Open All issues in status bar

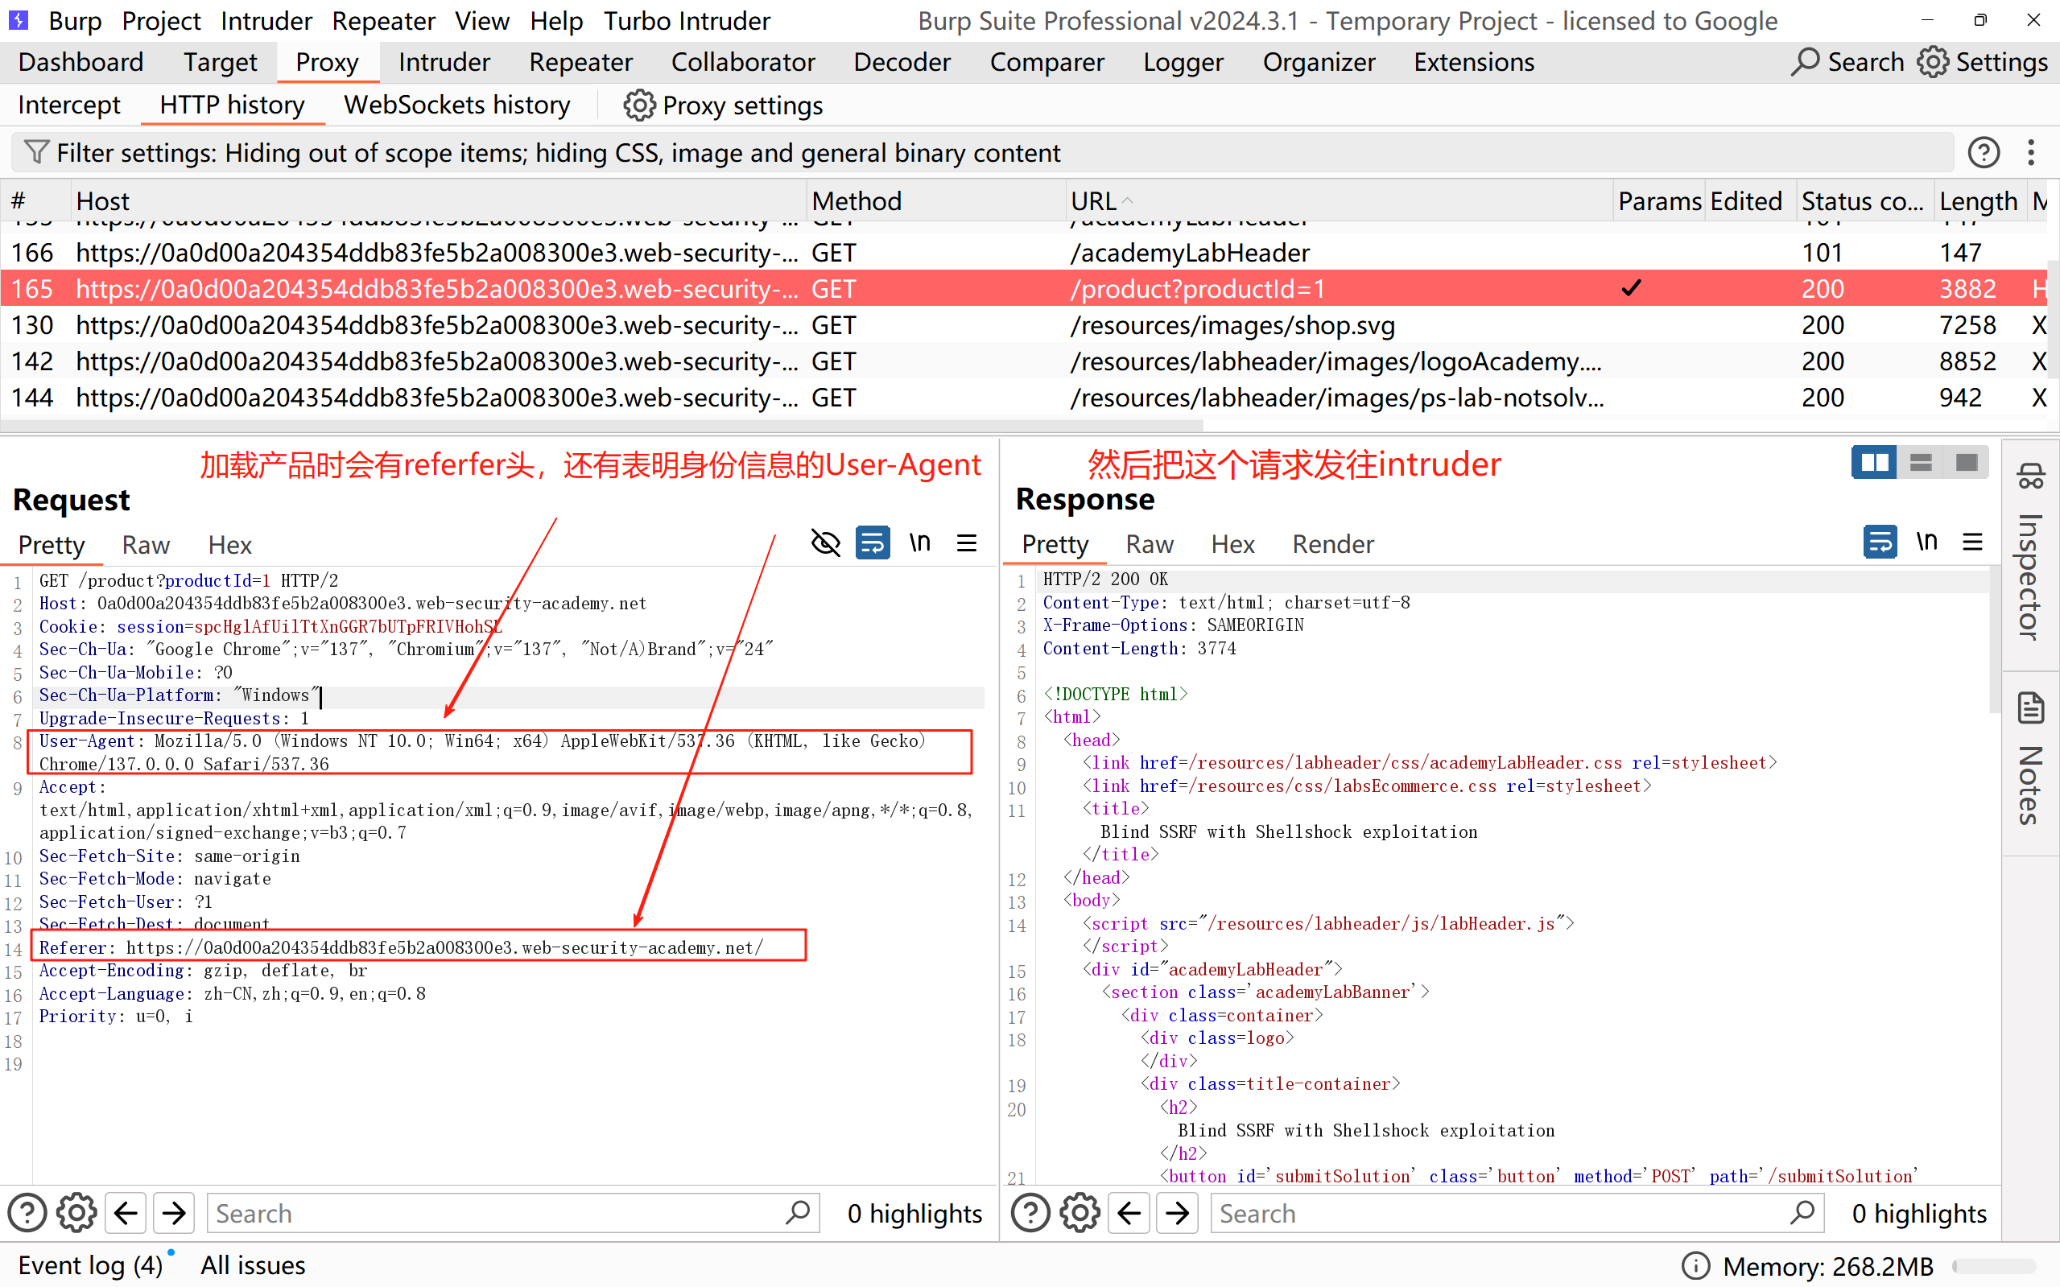coord(253,1265)
